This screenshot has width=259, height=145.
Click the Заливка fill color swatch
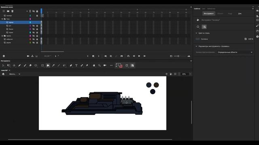coord(197,39)
